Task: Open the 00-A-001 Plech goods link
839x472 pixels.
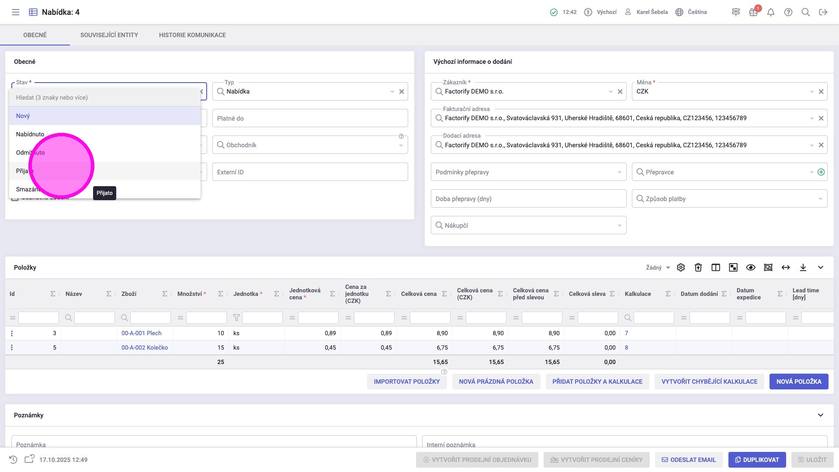Action: [142, 333]
